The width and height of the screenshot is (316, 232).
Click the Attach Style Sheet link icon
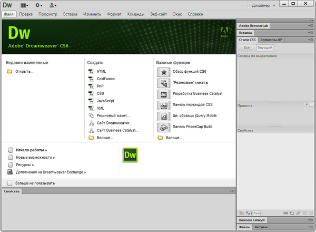[286, 212]
